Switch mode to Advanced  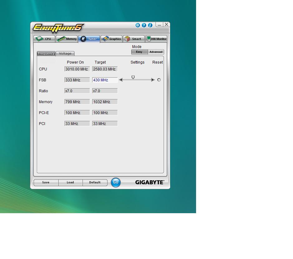pos(156,52)
